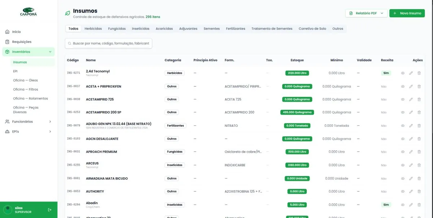The height and width of the screenshot is (218, 433).
Task: Open Início via the home icon
Action: tap(7, 32)
